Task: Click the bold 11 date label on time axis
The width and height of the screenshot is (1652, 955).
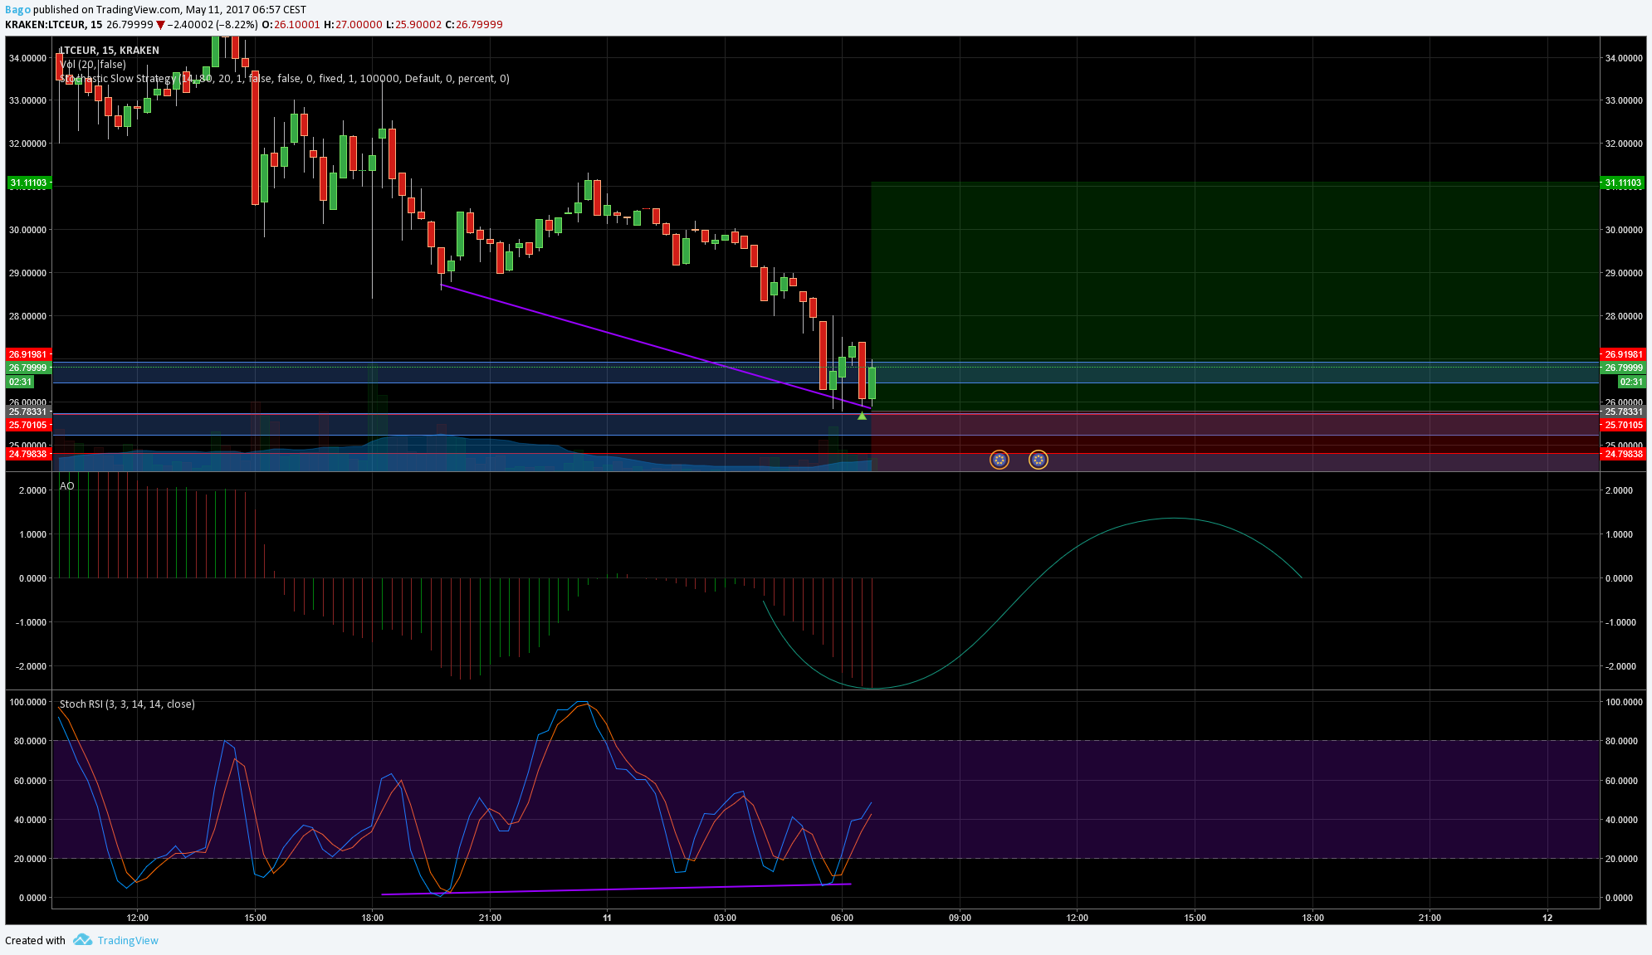Action: (x=607, y=918)
